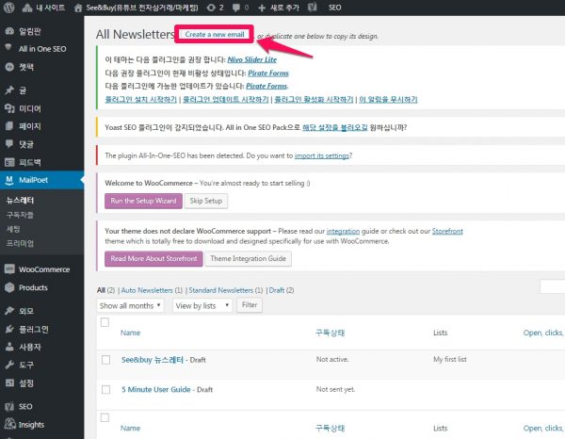
Task: Click the home icon beside See&Buy site name
Action: point(78,8)
